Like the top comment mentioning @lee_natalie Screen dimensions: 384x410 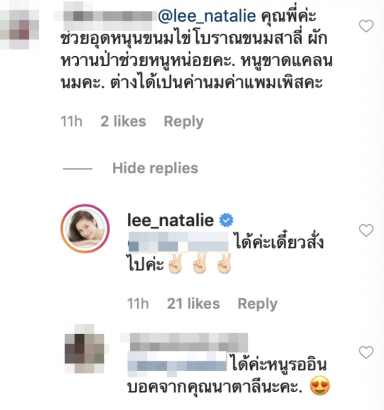pos(366,26)
